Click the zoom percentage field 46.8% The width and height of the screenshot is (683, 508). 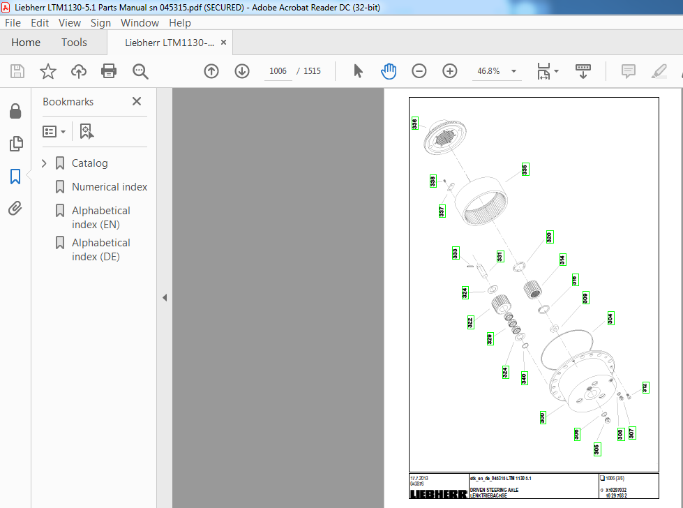[488, 71]
